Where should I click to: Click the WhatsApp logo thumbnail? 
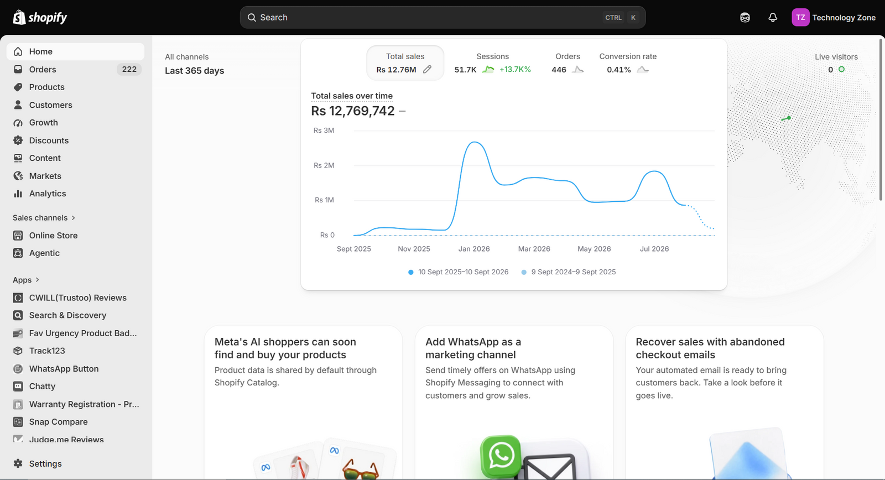pyautogui.click(x=501, y=456)
